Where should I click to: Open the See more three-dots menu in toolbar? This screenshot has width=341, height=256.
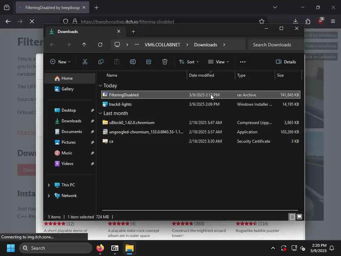click(x=243, y=62)
